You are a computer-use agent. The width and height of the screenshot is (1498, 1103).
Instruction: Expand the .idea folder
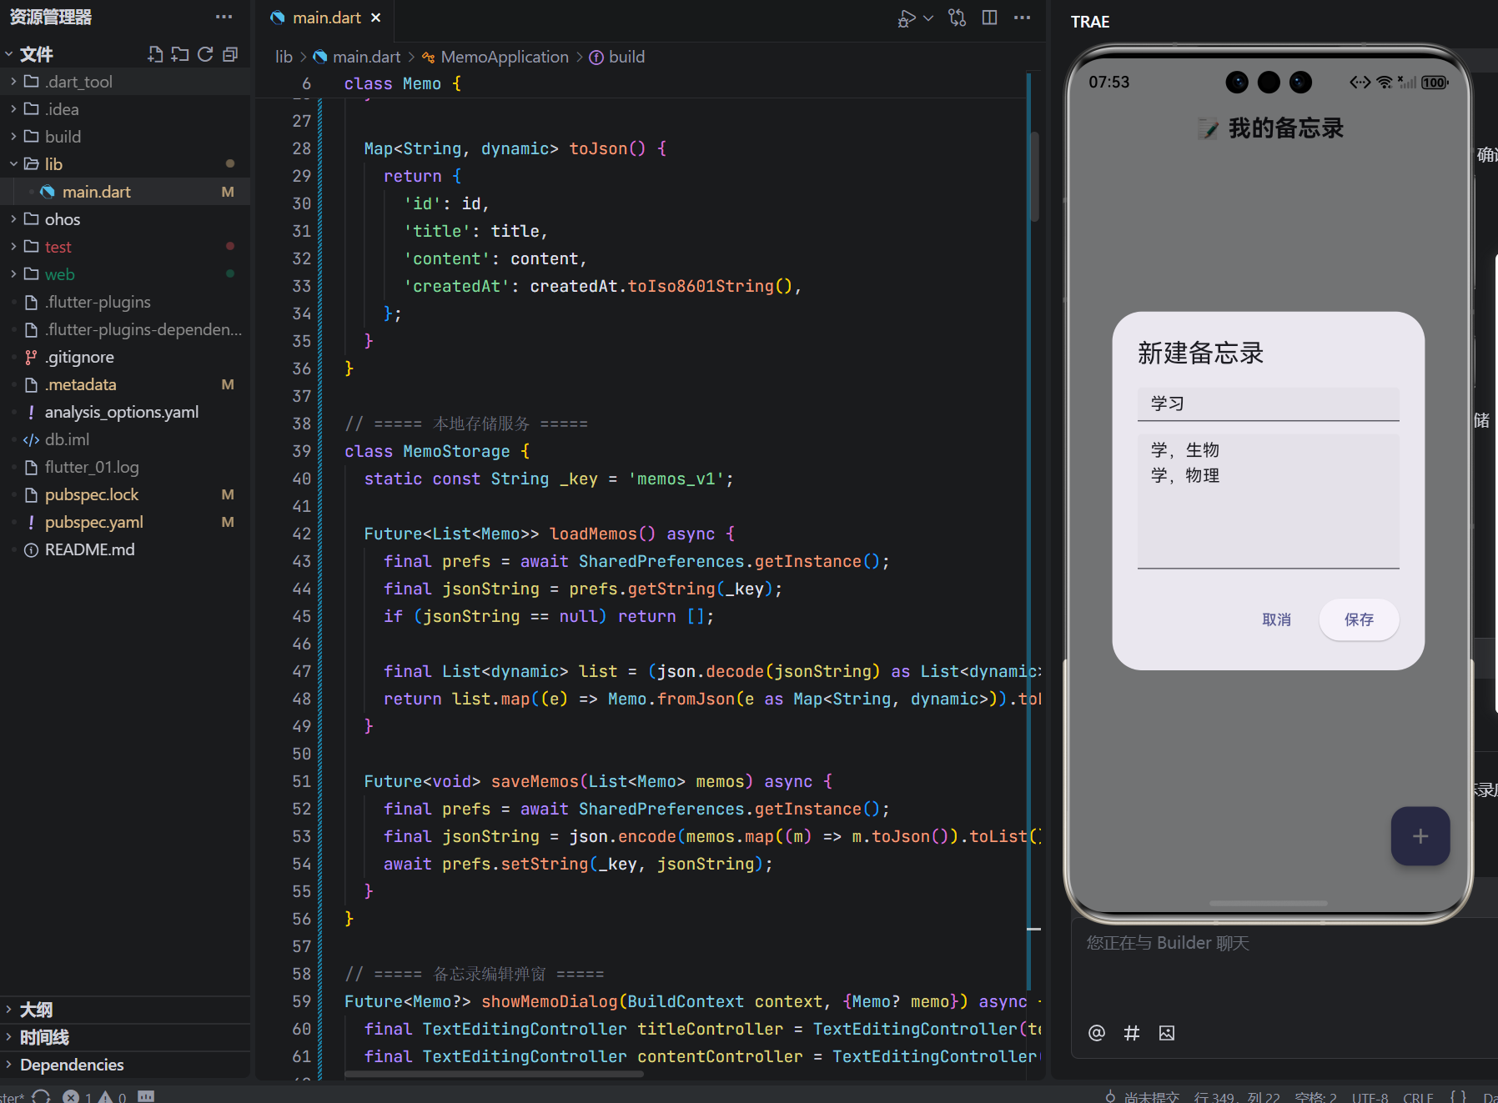pyautogui.click(x=125, y=109)
